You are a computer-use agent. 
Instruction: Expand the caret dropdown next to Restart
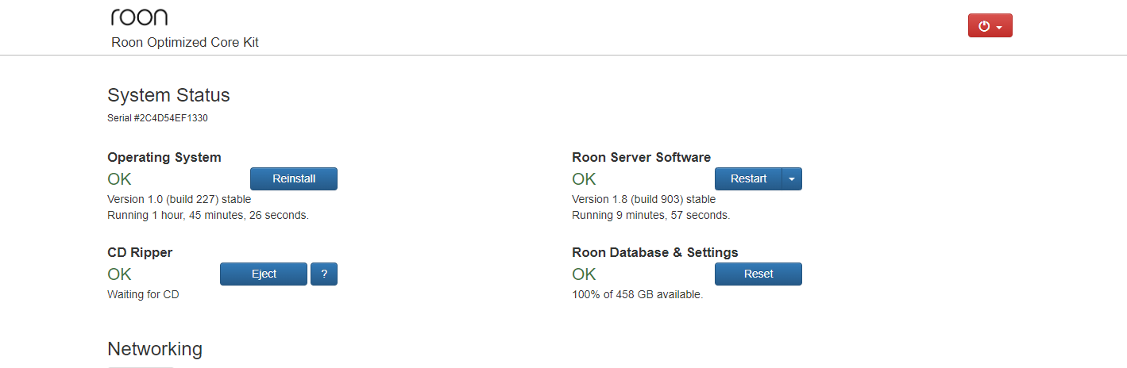point(792,179)
